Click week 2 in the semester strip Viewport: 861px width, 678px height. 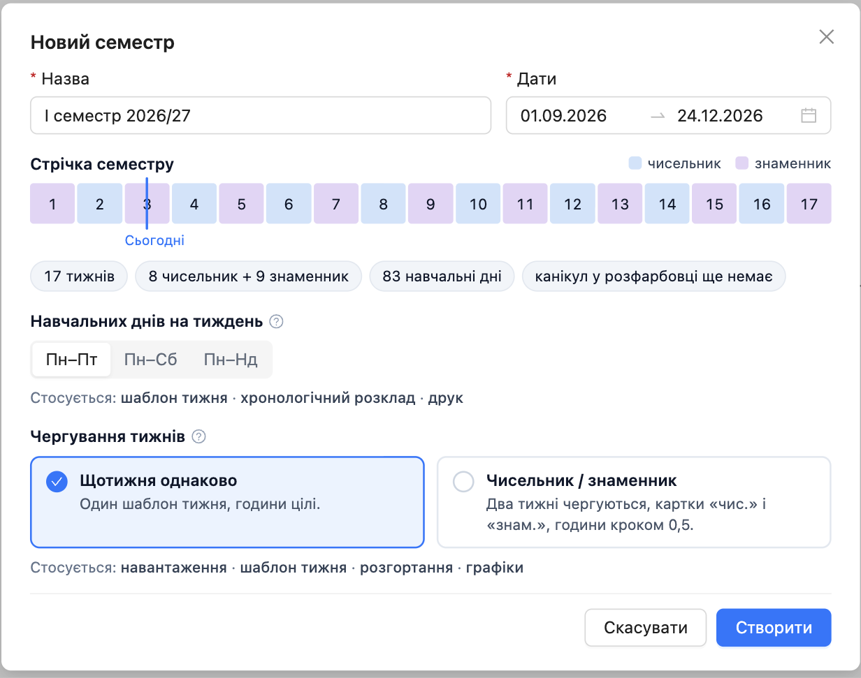[x=100, y=204]
